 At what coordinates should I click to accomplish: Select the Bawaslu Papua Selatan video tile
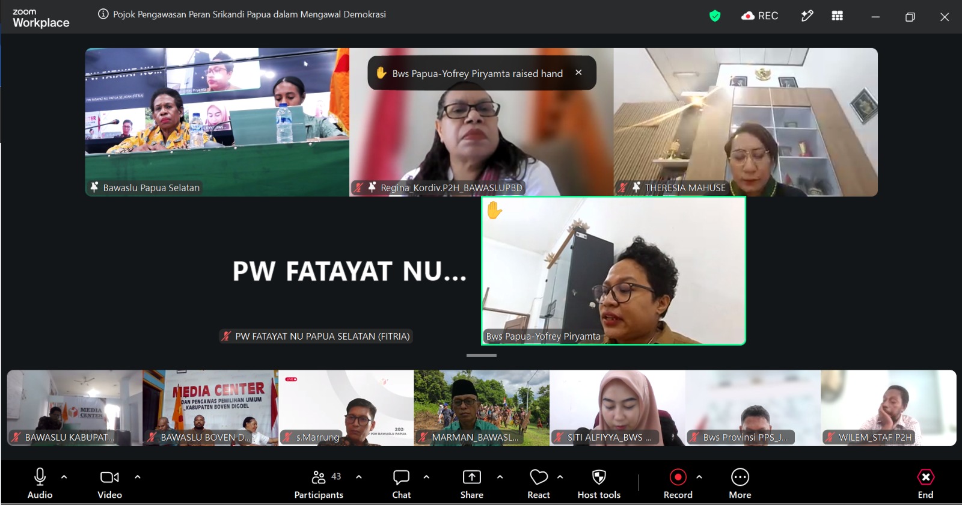tap(217, 122)
